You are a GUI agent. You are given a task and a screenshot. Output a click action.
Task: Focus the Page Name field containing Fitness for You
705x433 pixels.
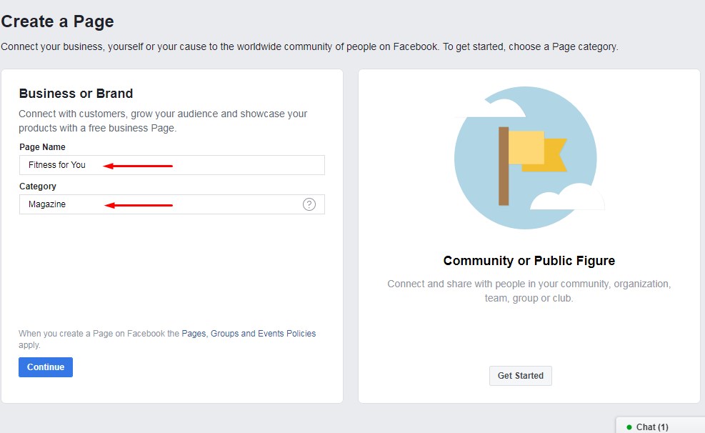coord(171,165)
